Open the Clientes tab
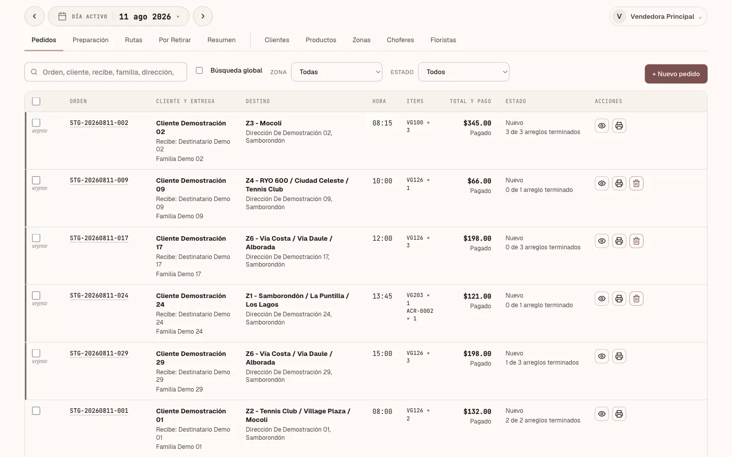 coord(277,40)
